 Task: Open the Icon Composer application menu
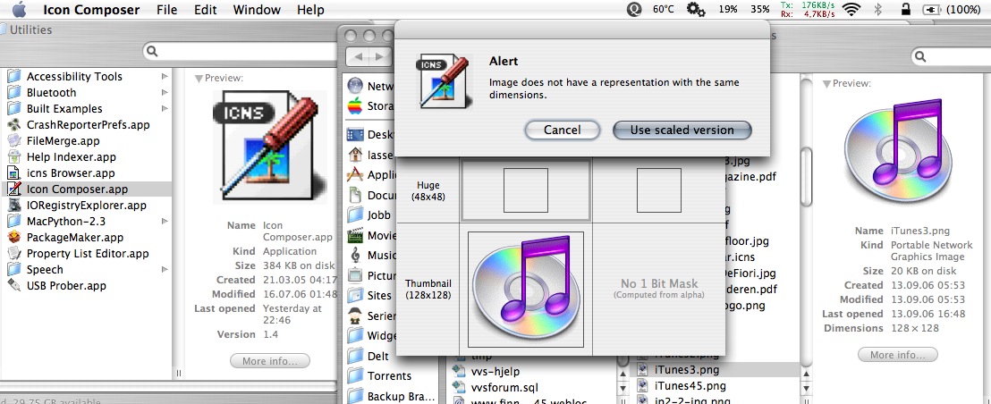pos(91,10)
